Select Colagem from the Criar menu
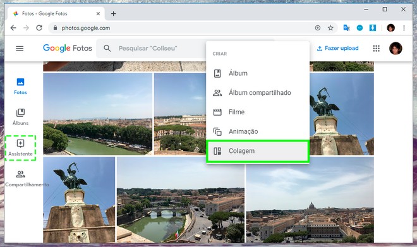Viewport: 417px width, 247px height. tap(258, 151)
